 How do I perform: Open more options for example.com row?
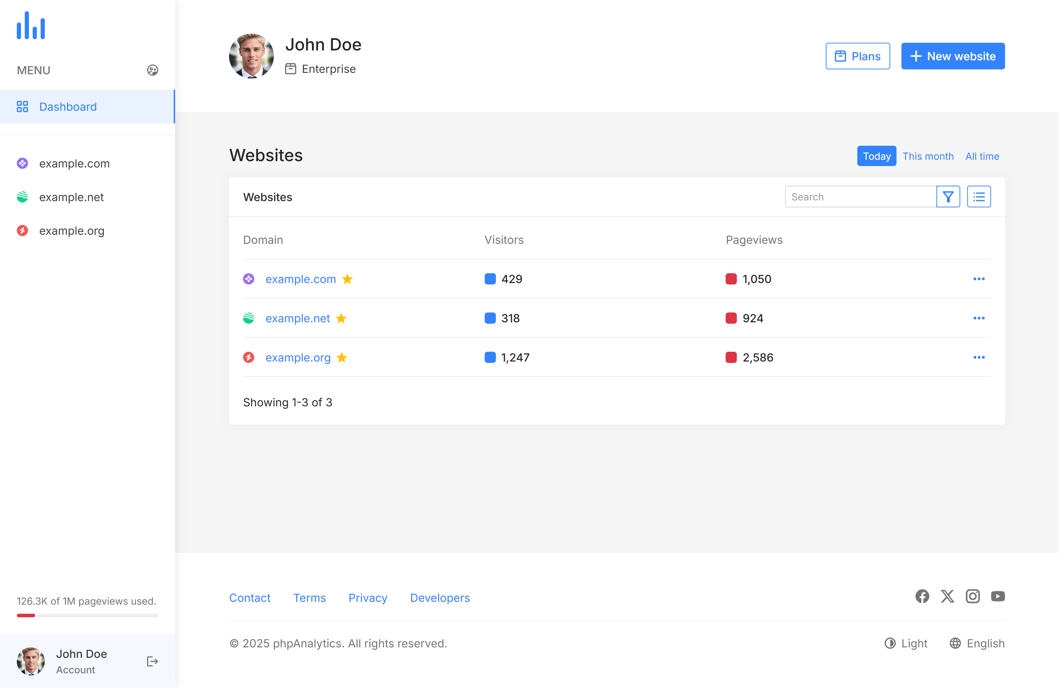pos(978,279)
